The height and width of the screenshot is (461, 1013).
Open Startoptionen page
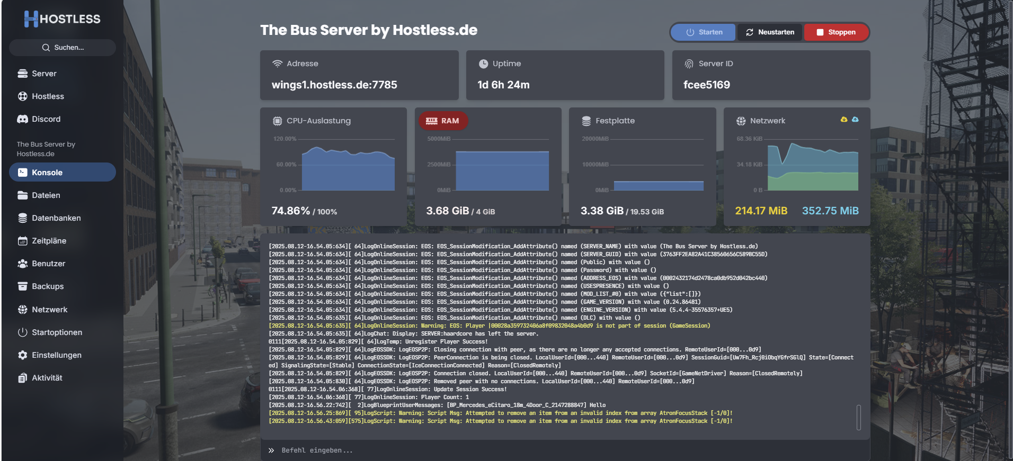click(x=63, y=332)
